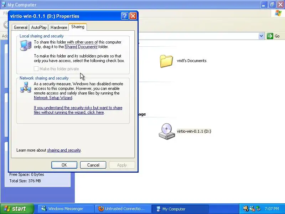Click My Computer window title icon
285x214 pixels.
(x=4, y=4)
